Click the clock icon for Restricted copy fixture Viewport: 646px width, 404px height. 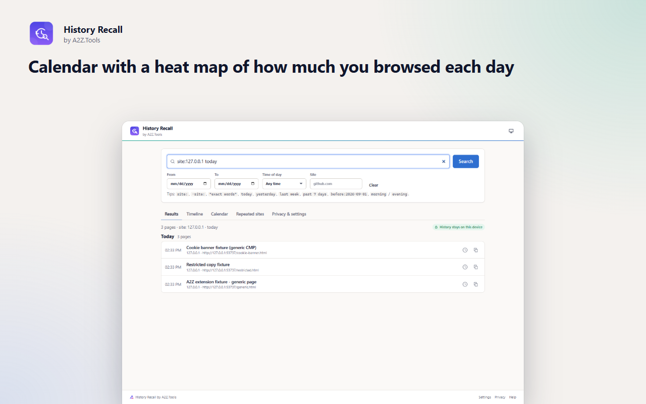(465, 267)
